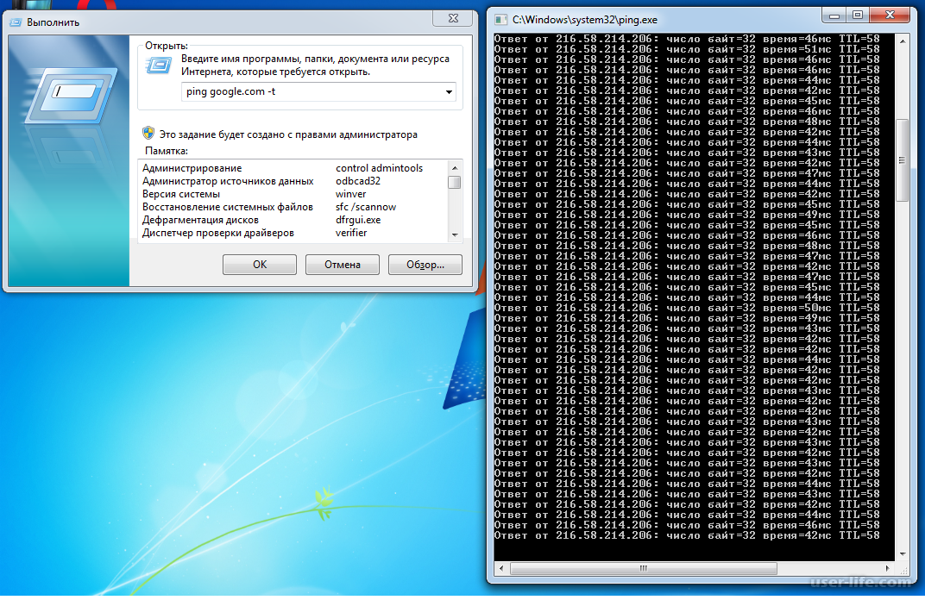This screenshot has width=925, height=600.
Task: Click the 'verifier' command text
Action: (x=351, y=234)
